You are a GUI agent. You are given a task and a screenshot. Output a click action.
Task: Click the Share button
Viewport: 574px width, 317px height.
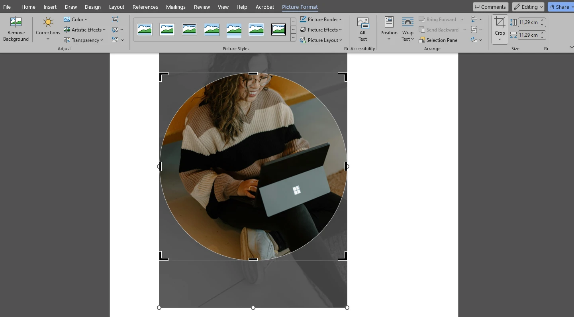(560, 7)
